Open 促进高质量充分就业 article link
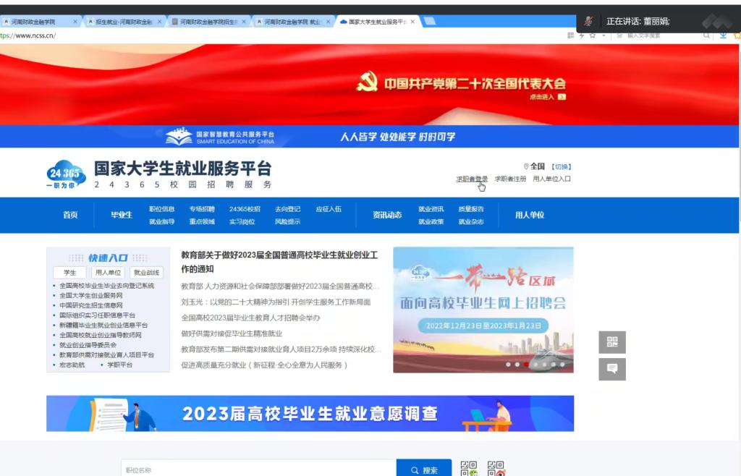Image resolution: width=741 pixels, height=476 pixels. tap(265, 365)
